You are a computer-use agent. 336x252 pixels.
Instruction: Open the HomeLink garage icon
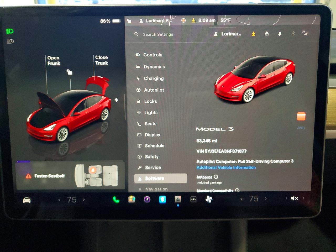tap(267, 34)
